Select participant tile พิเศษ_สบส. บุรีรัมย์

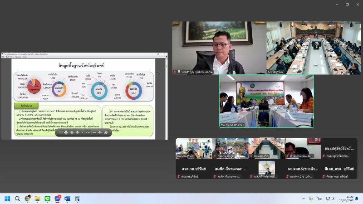(339, 169)
